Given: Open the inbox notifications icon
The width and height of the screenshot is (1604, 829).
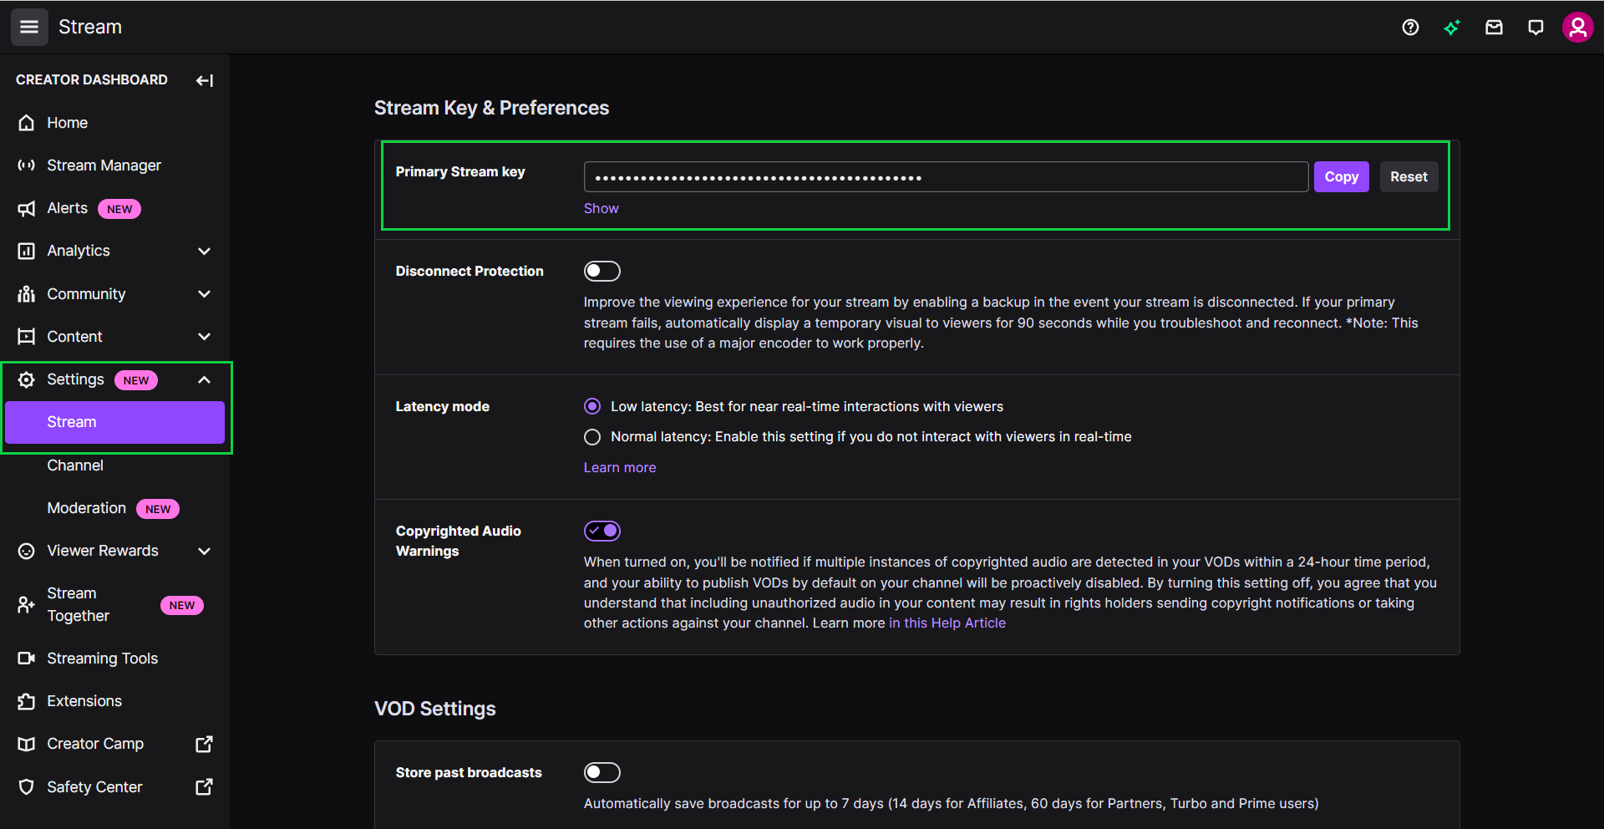Looking at the screenshot, I should pos(1494,28).
